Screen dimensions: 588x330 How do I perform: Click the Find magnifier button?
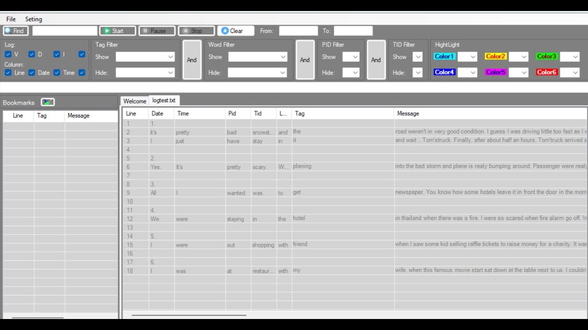point(16,31)
